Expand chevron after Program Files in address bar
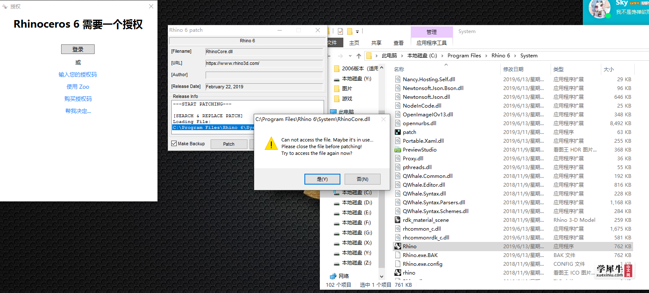This screenshot has width=649, height=293. [x=487, y=56]
